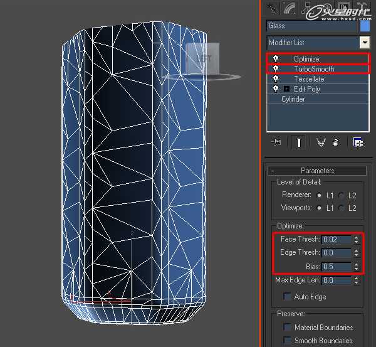
Task: Select Viewports L2 radio button
Action: 342,208
